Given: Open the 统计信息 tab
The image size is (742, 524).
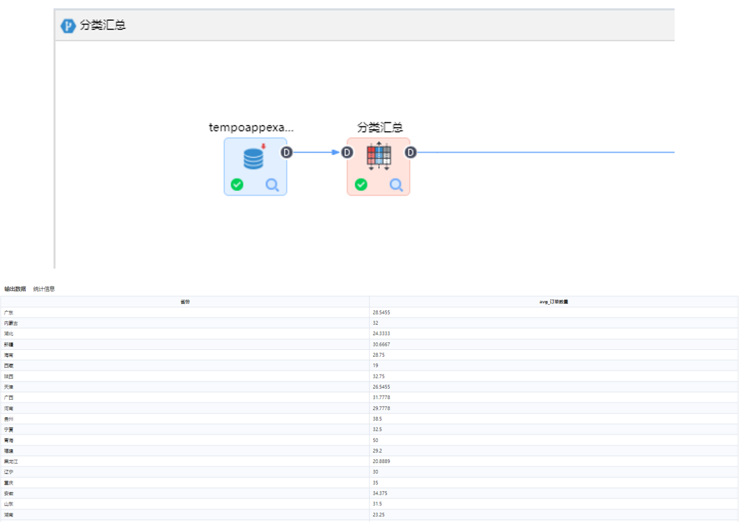Looking at the screenshot, I should click(x=44, y=289).
